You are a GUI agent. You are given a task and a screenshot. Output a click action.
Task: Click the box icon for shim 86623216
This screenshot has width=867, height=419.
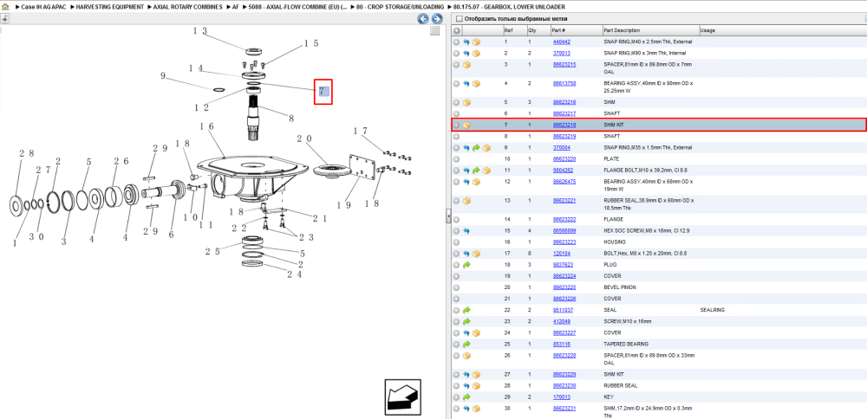[x=466, y=102]
